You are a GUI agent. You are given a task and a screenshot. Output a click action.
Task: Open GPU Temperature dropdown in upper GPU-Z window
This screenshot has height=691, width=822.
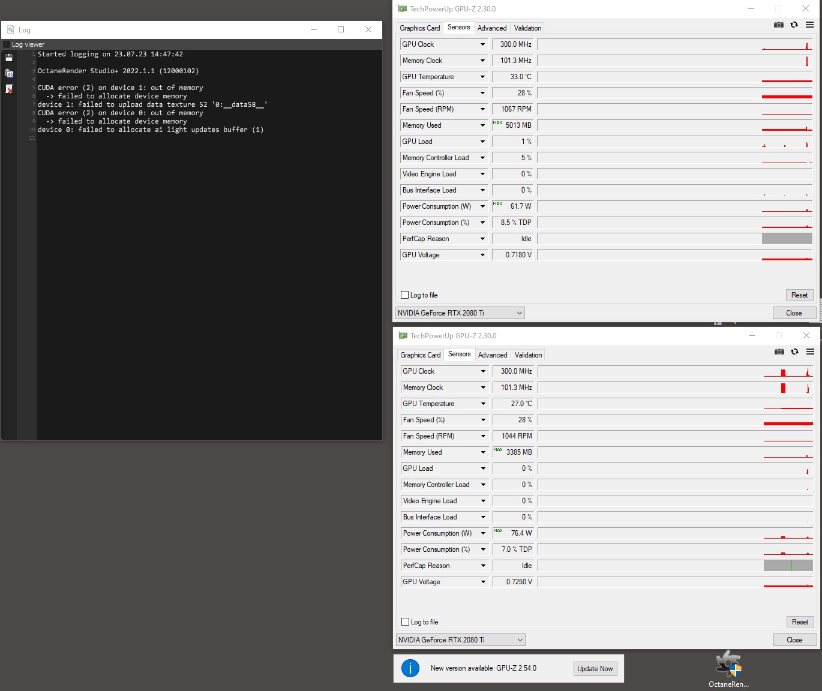[x=482, y=77]
